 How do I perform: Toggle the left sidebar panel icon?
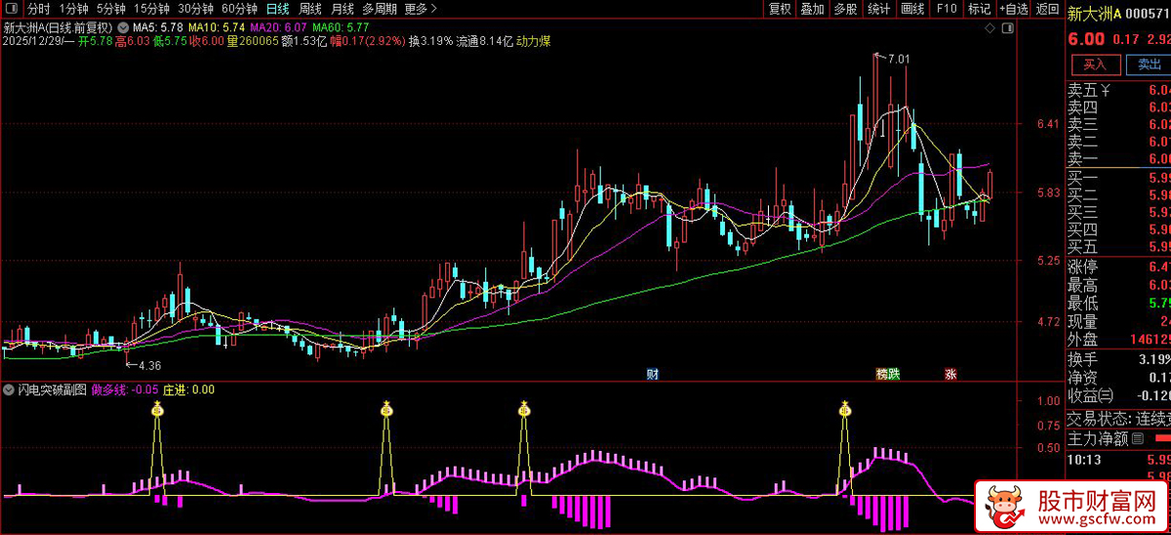pyautogui.click(x=12, y=10)
